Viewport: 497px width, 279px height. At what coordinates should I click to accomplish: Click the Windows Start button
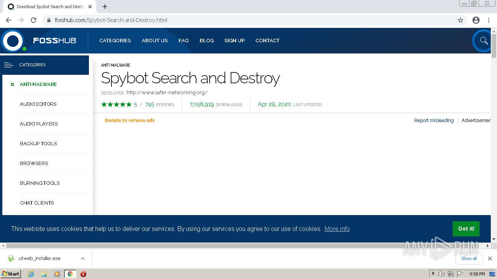pyautogui.click(x=11, y=274)
